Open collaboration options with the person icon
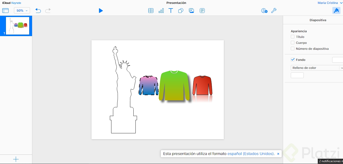Screen dimensions: 343x164 coord(264,11)
